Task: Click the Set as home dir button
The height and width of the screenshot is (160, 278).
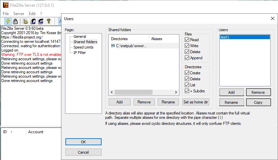Action: 196,102
